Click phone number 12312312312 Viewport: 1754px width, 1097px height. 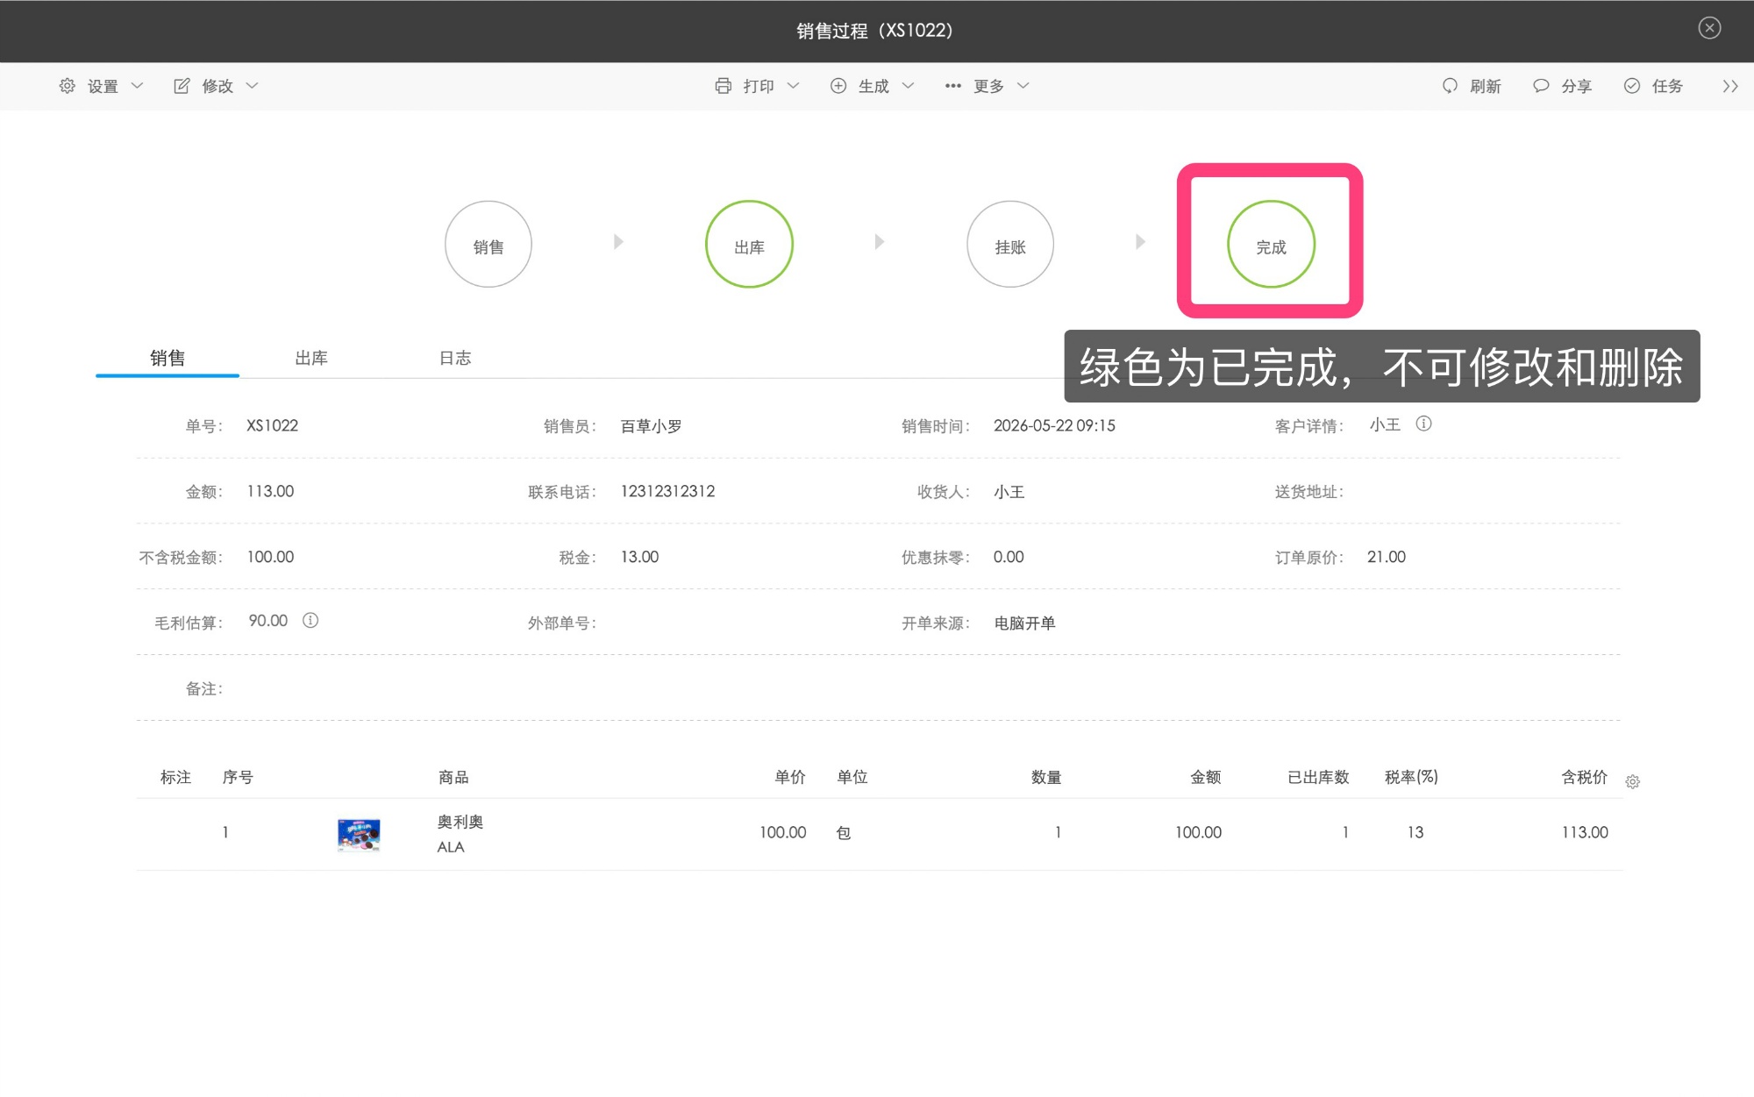tap(667, 491)
